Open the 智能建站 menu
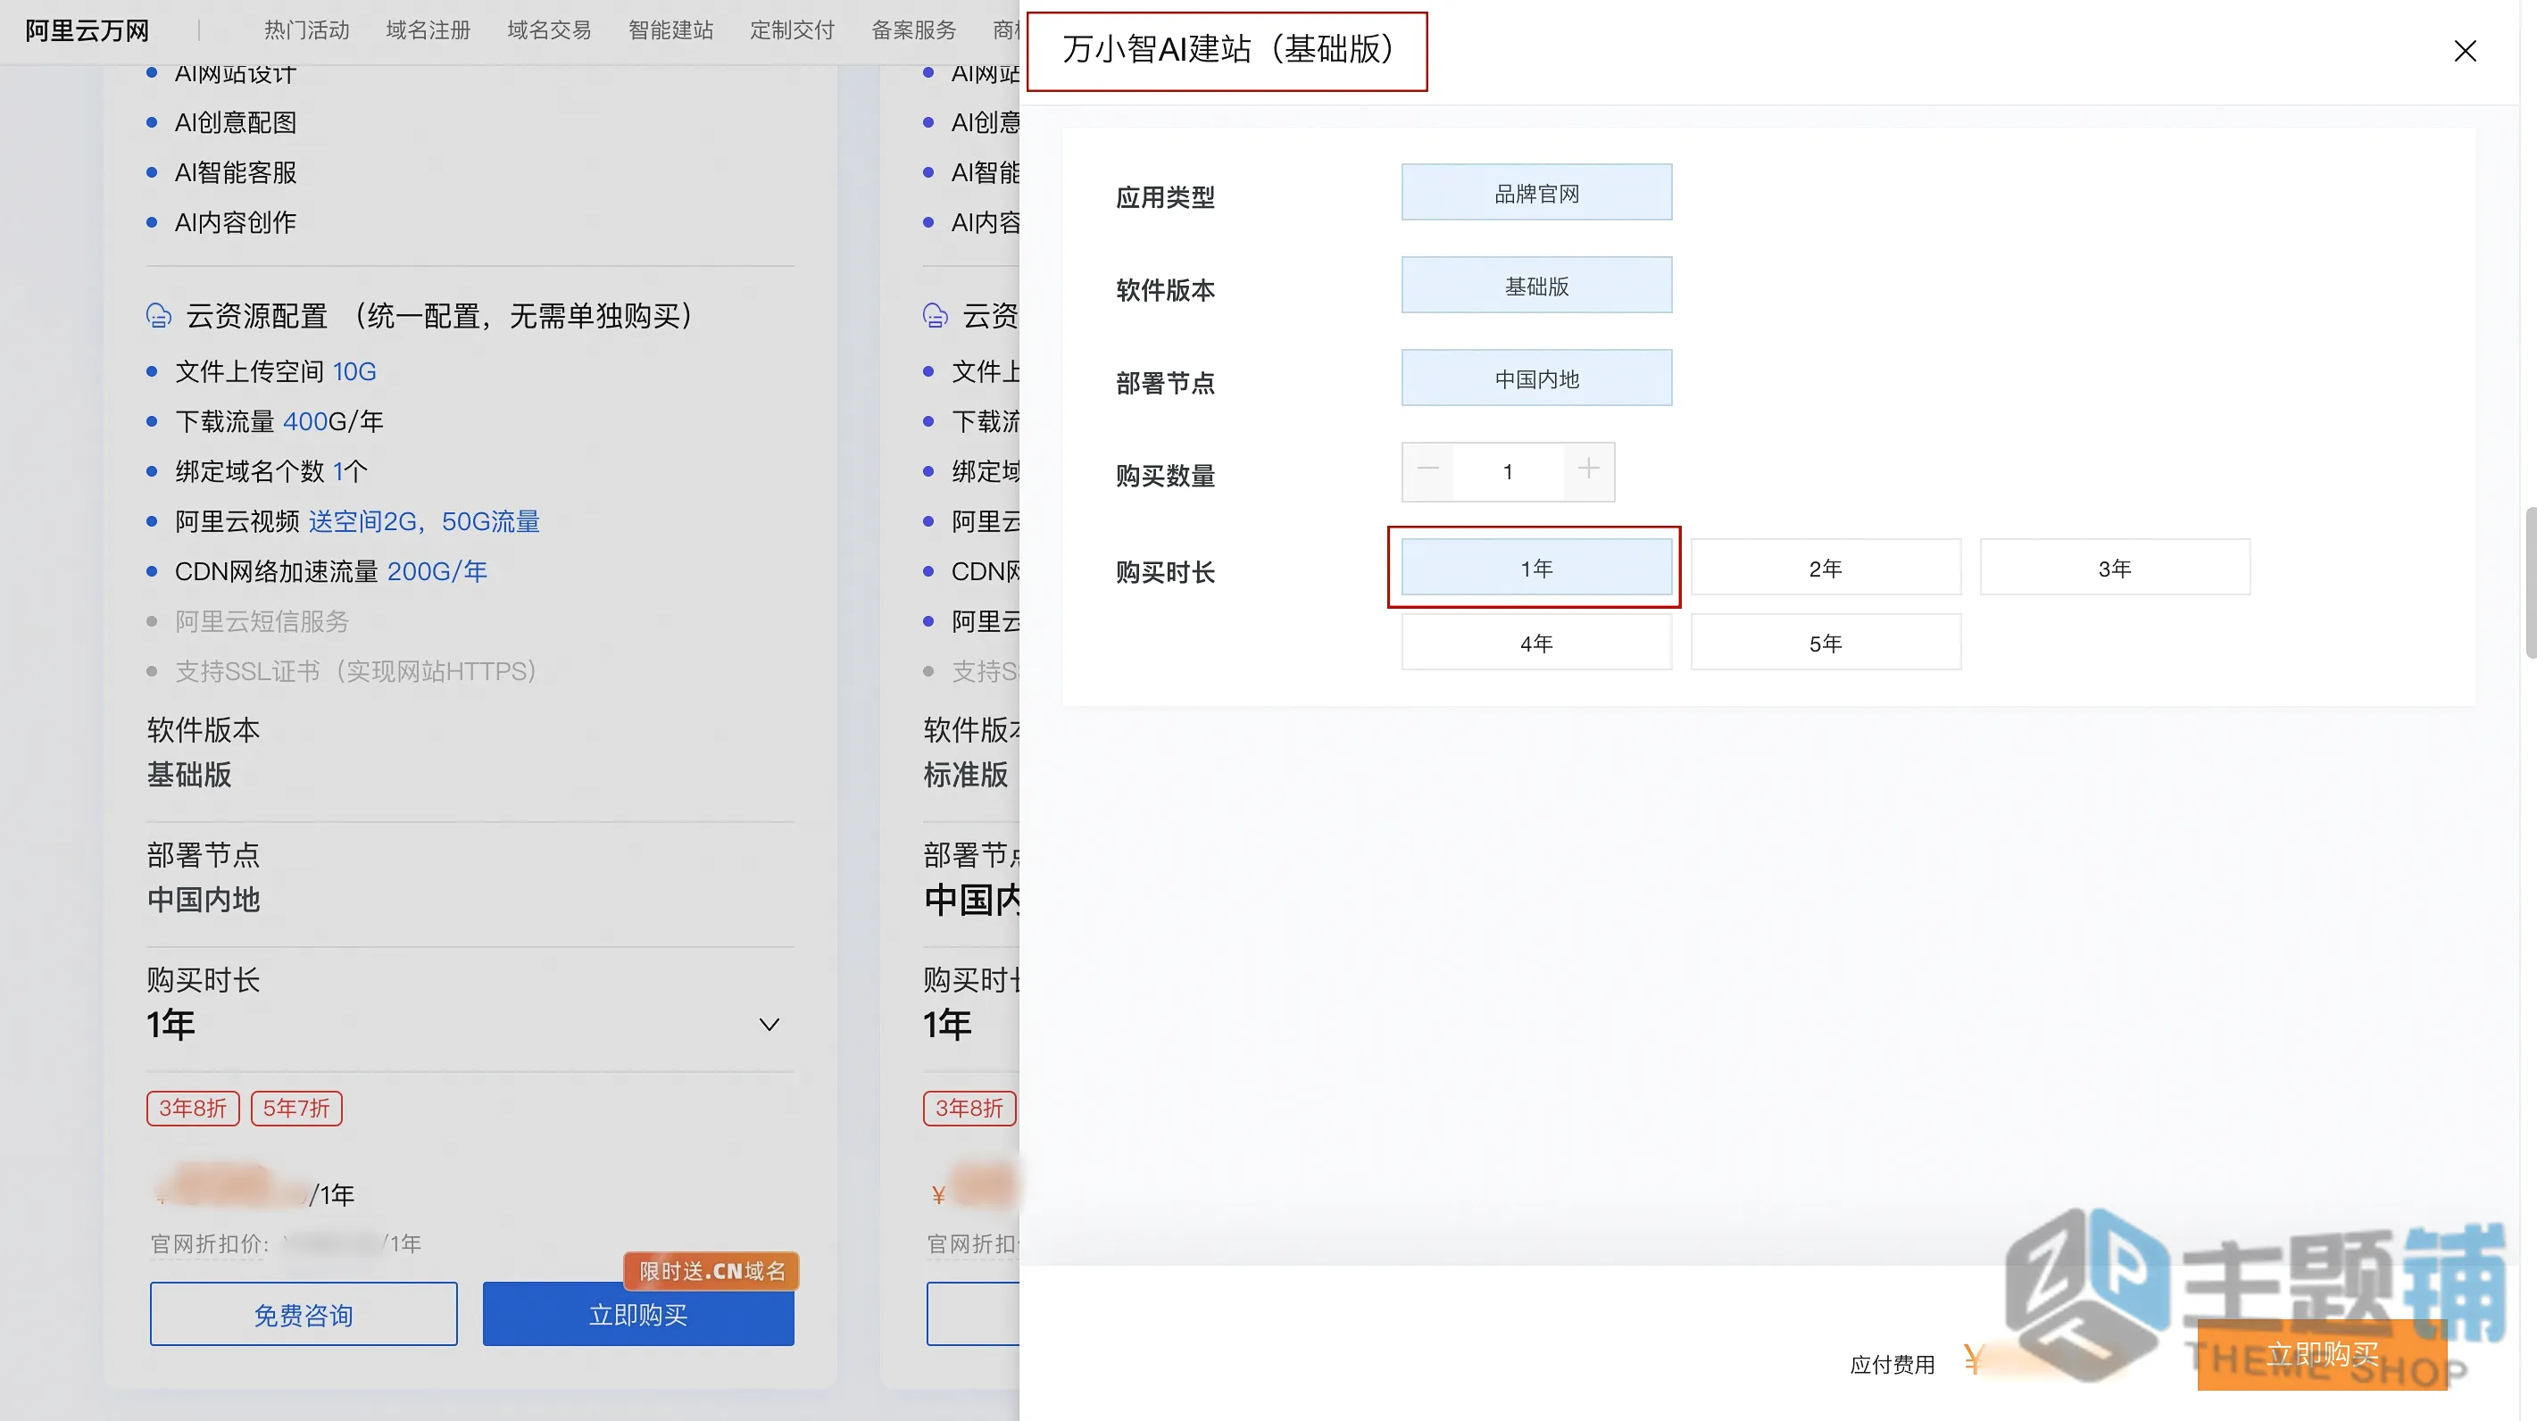 click(x=670, y=30)
